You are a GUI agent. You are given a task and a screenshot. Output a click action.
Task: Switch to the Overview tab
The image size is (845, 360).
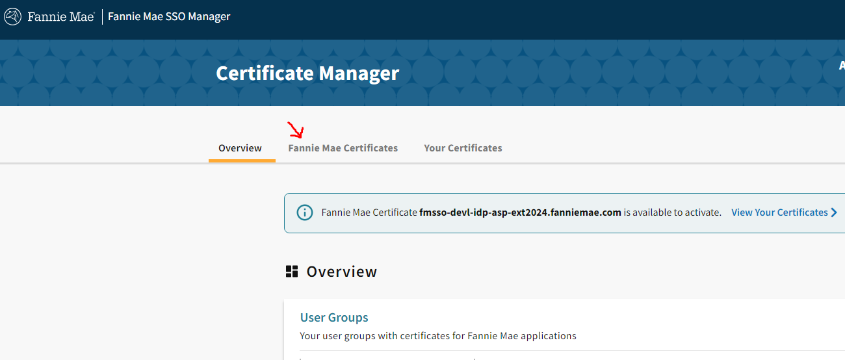[x=240, y=148]
